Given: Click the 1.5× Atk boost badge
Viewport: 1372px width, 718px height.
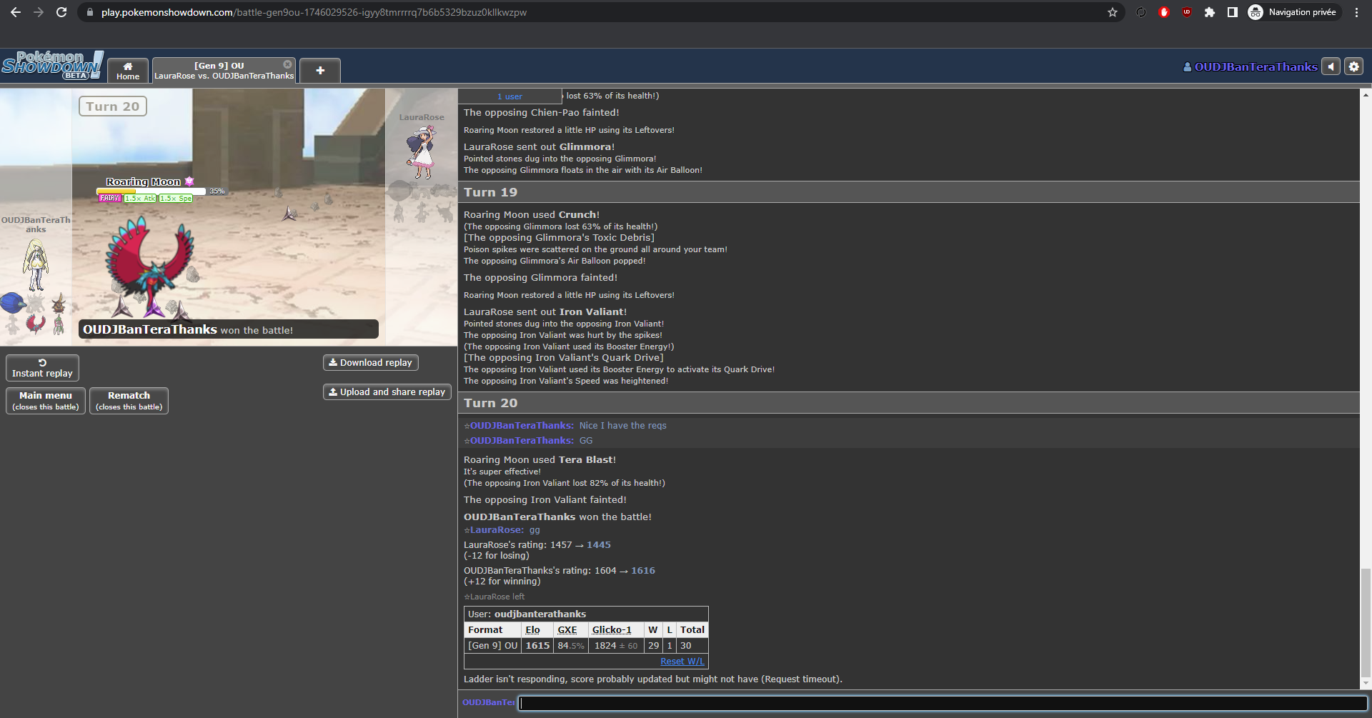Looking at the screenshot, I should pos(140,199).
